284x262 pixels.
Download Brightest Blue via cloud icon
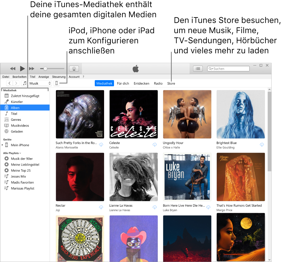coord(262,145)
